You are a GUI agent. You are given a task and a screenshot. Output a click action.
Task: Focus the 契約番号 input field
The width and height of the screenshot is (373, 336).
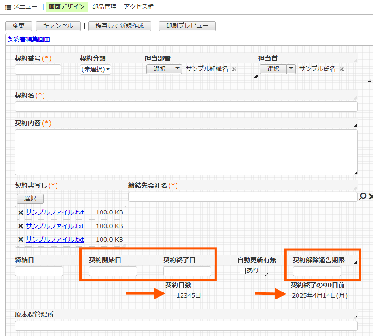pos(38,69)
